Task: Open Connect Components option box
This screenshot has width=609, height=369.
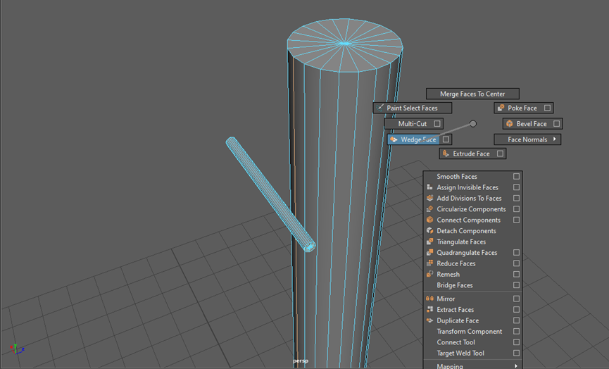Action: pyautogui.click(x=516, y=220)
